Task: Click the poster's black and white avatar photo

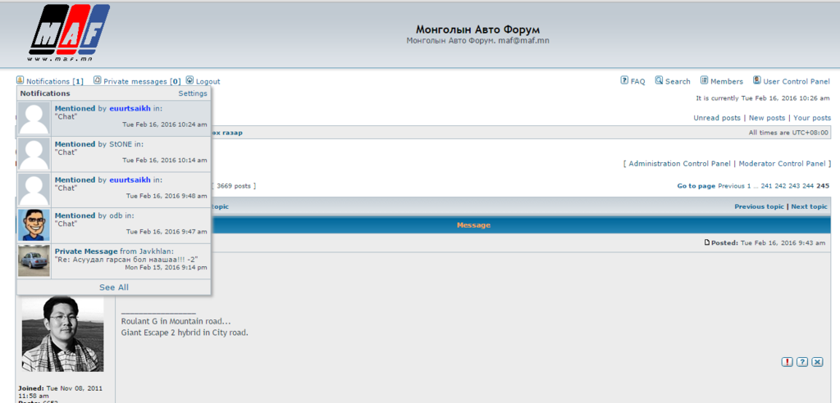Action: point(62,333)
